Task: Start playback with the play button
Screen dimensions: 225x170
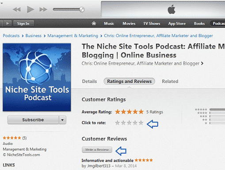Action: (31, 9)
